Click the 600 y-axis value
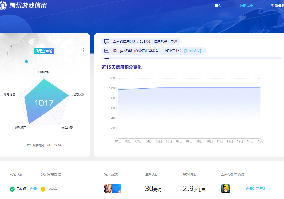284x199 pixels. (114, 108)
